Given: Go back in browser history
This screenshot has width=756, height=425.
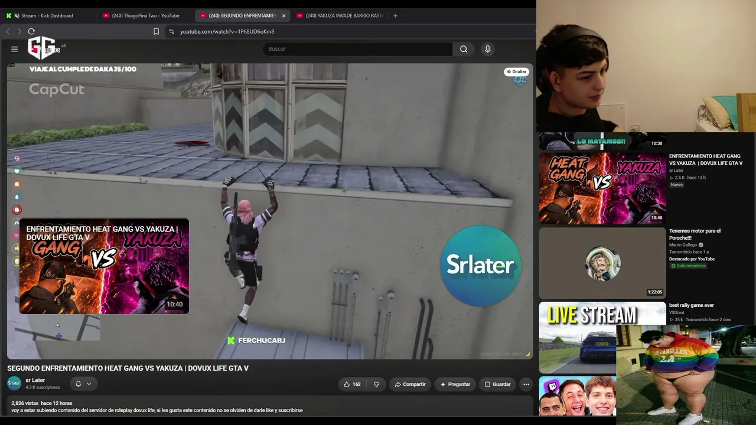Looking at the screenshot, I should (x=8, y=31).
